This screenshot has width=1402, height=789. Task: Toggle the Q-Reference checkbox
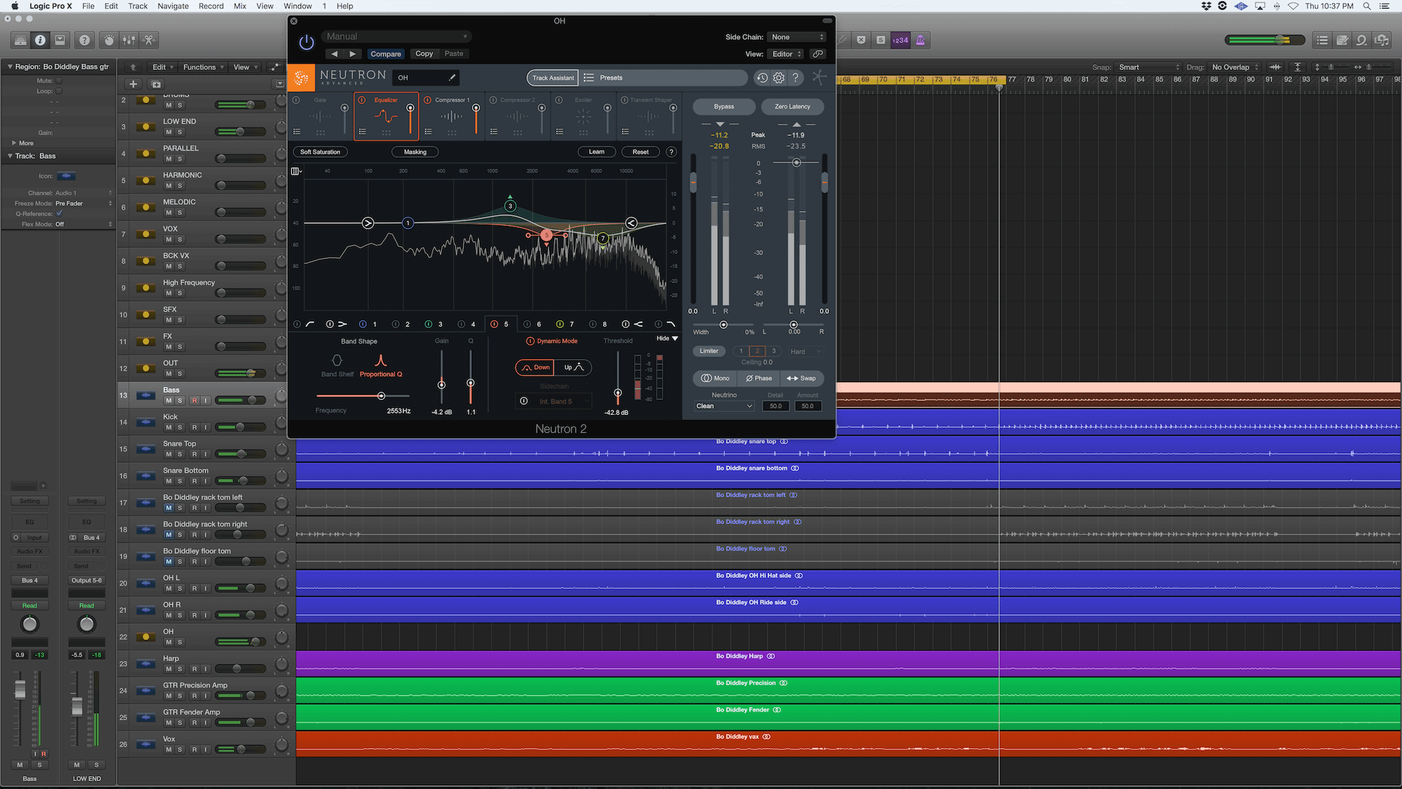click(x=59, y=213)
